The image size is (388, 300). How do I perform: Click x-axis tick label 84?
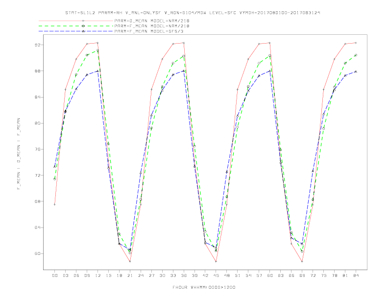tap(356, 275)
